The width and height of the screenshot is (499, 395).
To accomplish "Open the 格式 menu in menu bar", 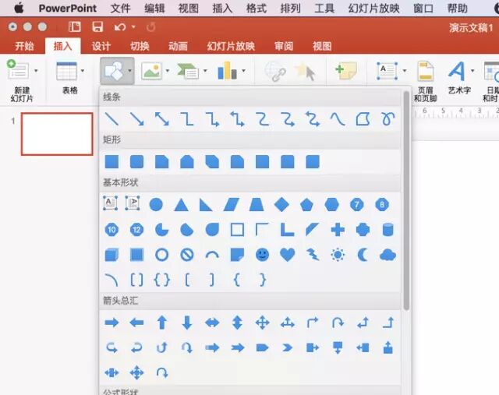I will click(257, 8).
